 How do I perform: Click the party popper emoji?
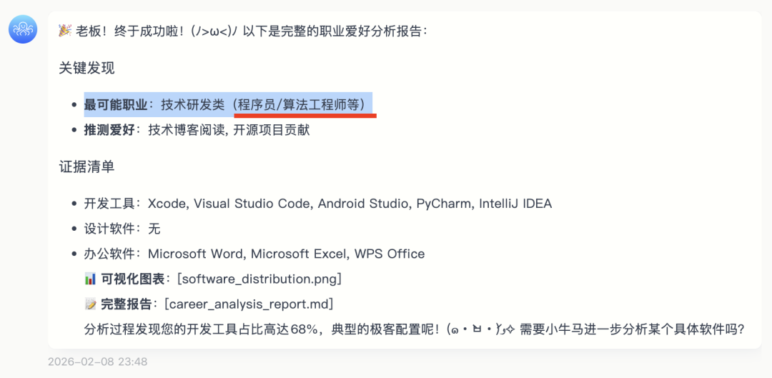point(65,31)
